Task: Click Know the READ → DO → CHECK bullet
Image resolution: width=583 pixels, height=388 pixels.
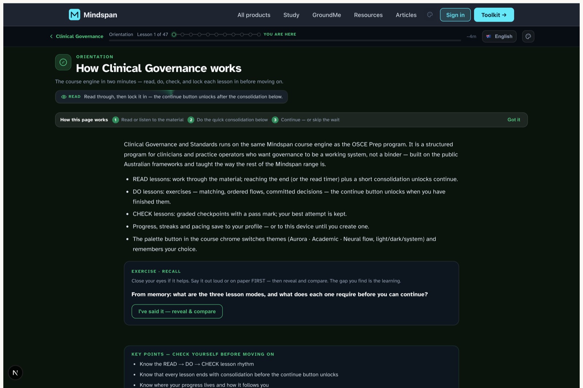Action: (x=197, y=364)
